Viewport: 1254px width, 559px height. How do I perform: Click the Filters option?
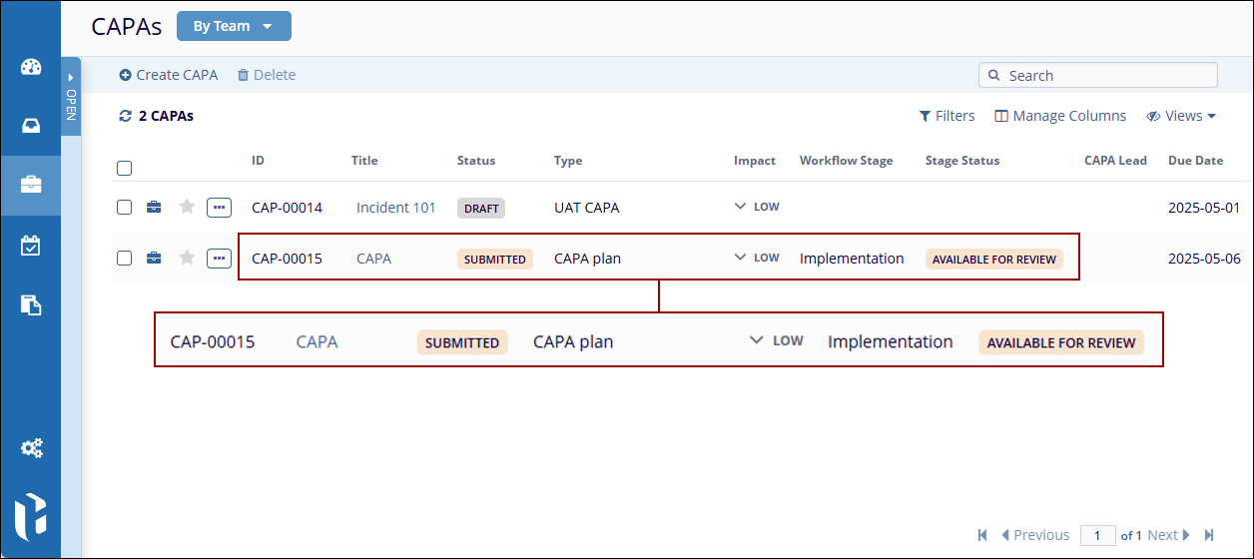click(x=946, y=116)
